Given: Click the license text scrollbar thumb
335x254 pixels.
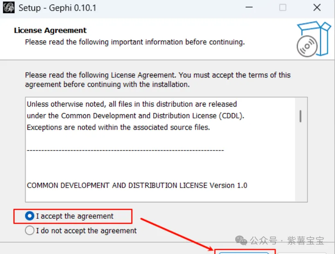Looking at the screenshot, I should coord(301,116).
